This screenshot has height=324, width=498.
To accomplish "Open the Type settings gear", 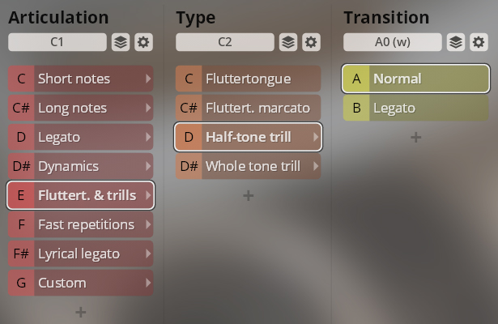I will (311, 42).
